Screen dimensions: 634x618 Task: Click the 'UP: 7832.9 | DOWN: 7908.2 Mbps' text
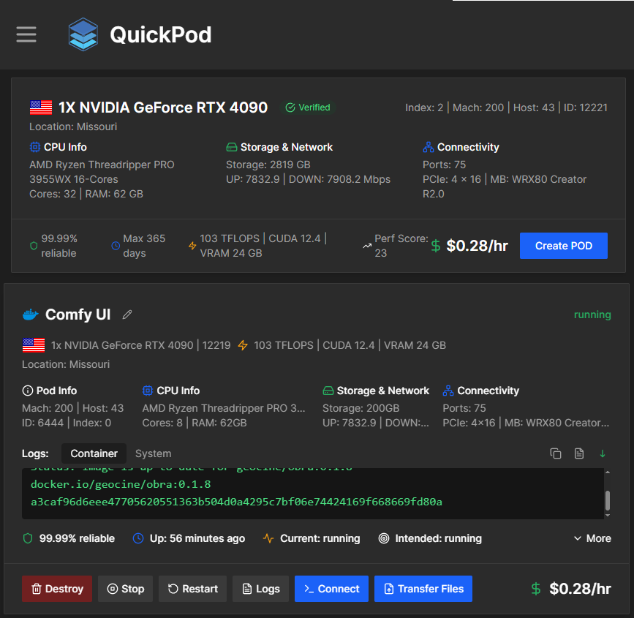click(x=308, y=179)
